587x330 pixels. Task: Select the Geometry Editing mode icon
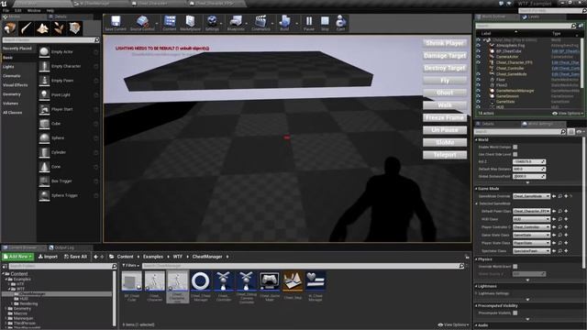coord(74,28)
